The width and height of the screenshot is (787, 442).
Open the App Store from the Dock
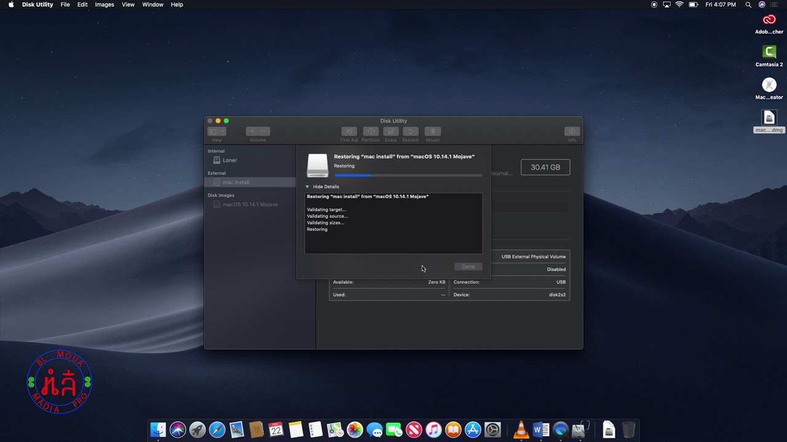click(x=473, y=430)
